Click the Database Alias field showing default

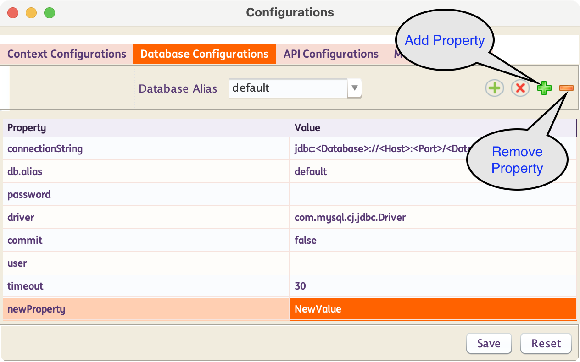coord(288,88)
